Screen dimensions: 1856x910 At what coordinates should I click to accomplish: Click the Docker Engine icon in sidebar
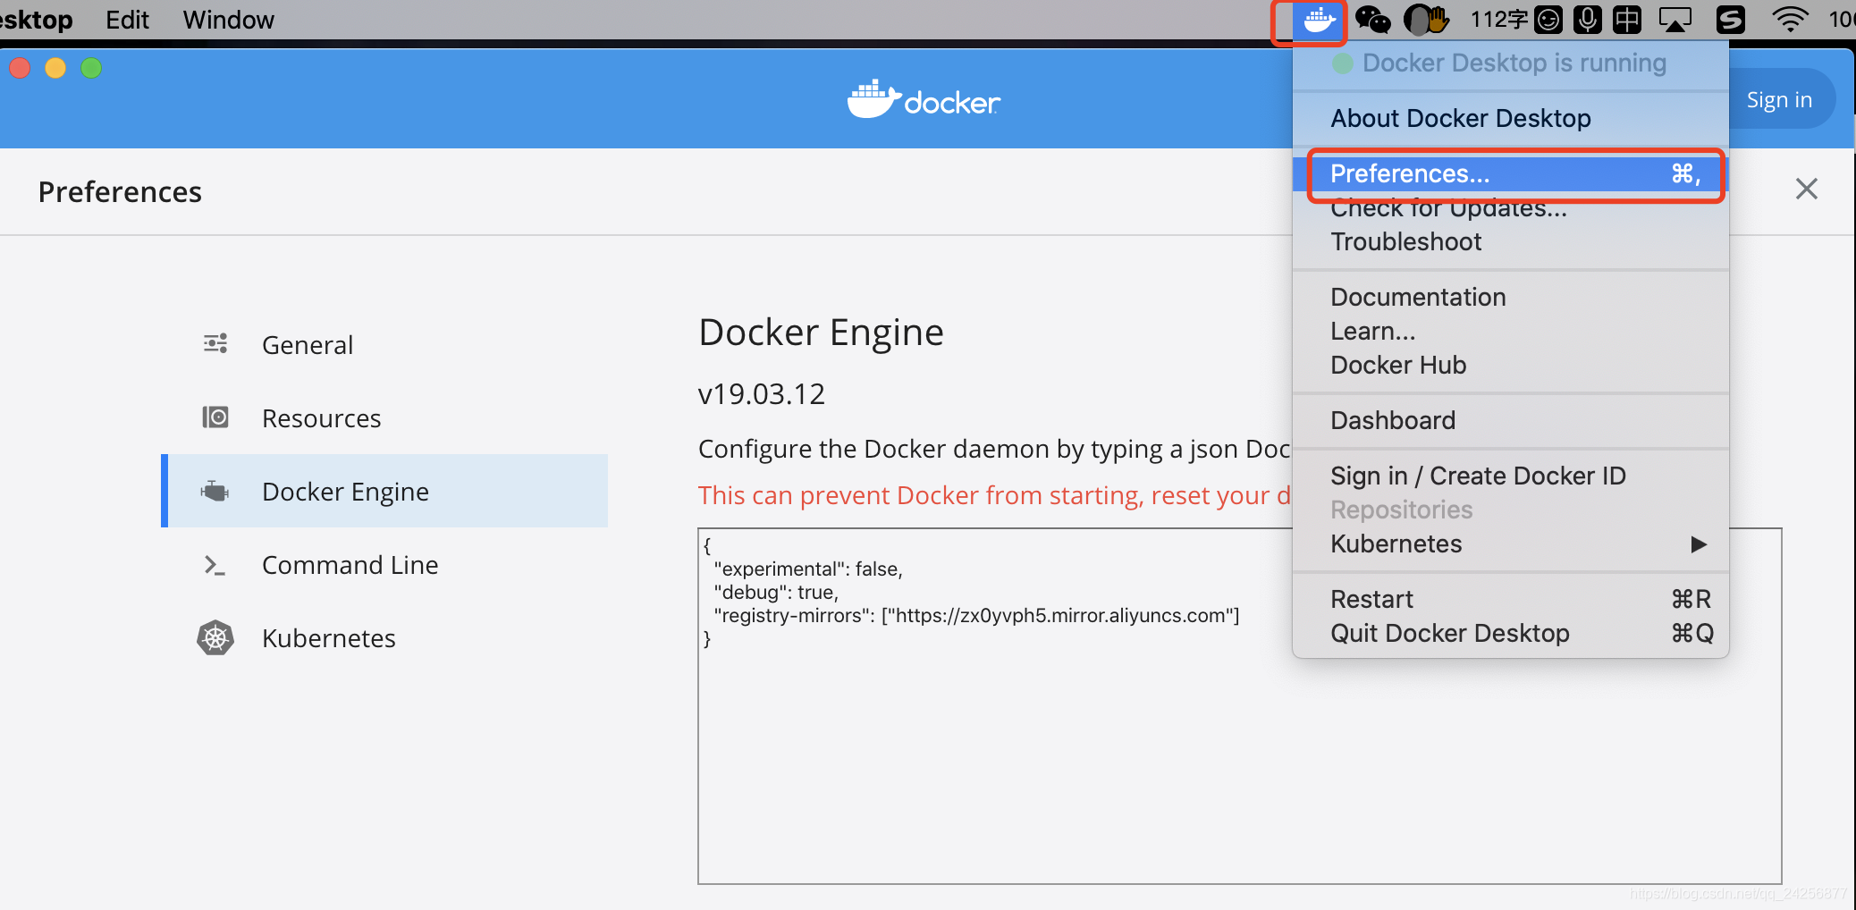[x=215, y=491]
